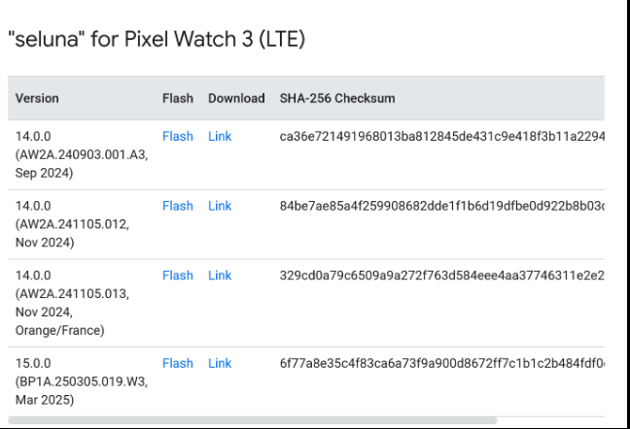This screenshot has height=429, width=630.
Task: Click the horizontal scrollbar under the table
Action: click(x=253, y=420)
